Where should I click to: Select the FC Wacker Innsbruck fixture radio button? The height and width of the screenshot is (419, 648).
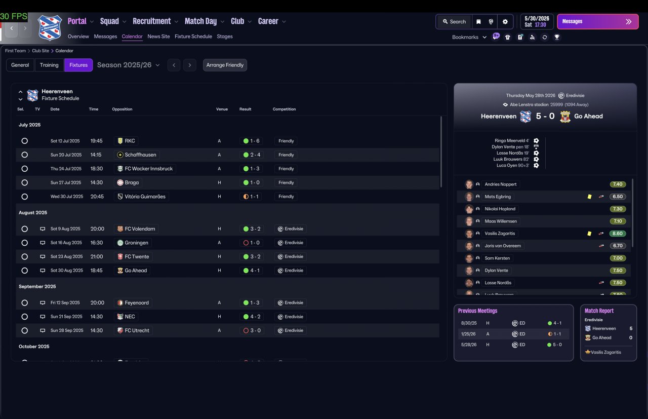pyautogui.click(x=24, y=169)
